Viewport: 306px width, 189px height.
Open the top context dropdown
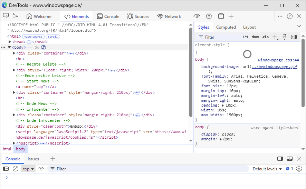28,169
